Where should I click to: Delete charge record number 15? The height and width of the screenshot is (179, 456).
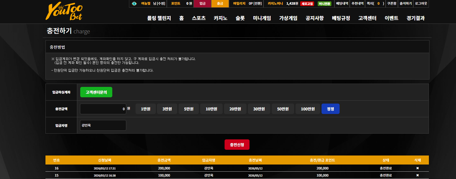point(417,175)
